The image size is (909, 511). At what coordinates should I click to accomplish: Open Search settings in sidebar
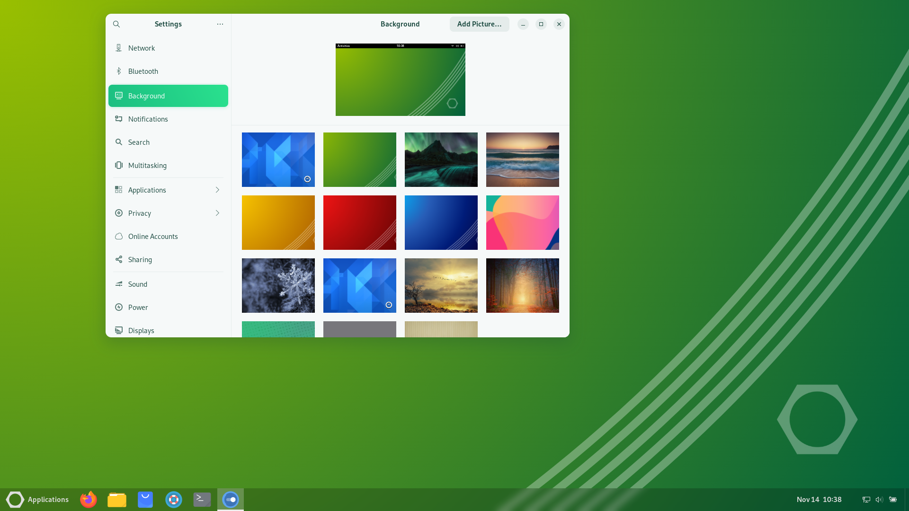click(x=168, y=142)
